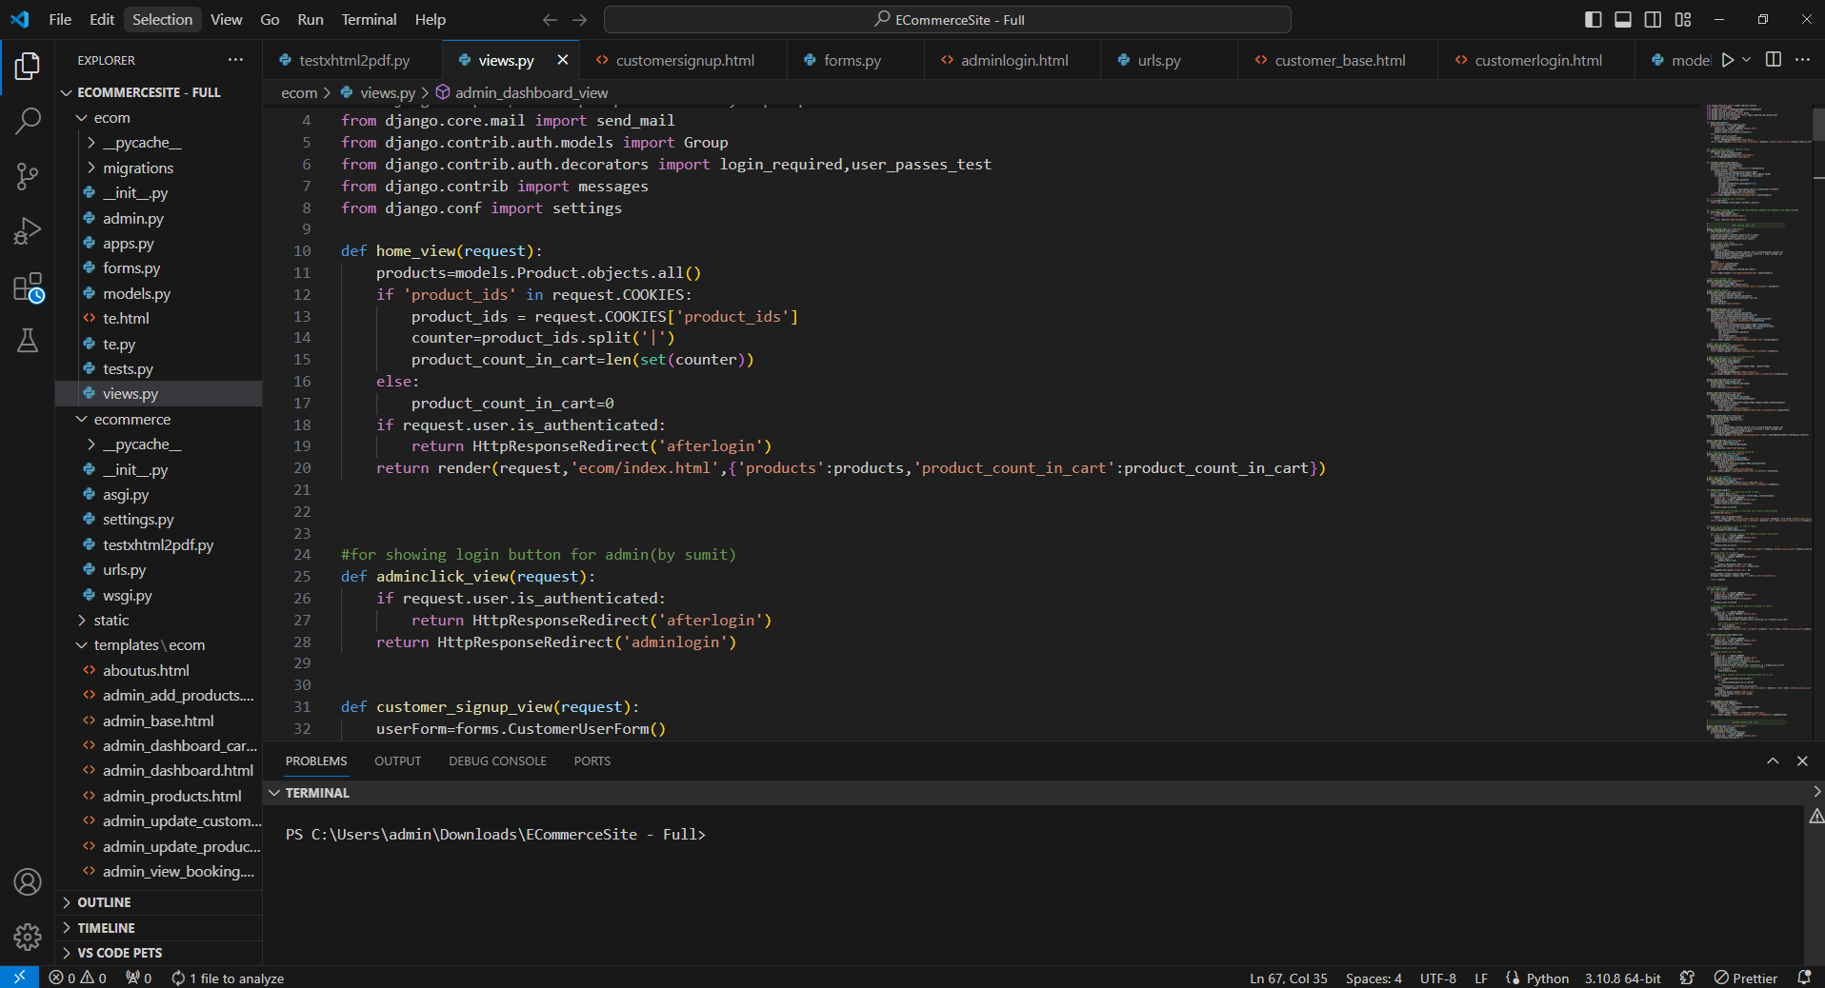1825x988 pixels.
Task: Click the Prettier status bar item
Action: [x=1746, y=978]
